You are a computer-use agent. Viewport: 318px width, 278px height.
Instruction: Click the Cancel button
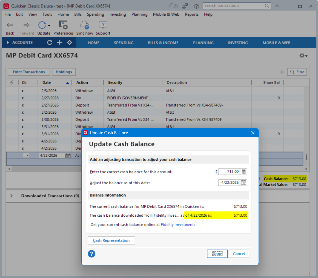[239, 254]
